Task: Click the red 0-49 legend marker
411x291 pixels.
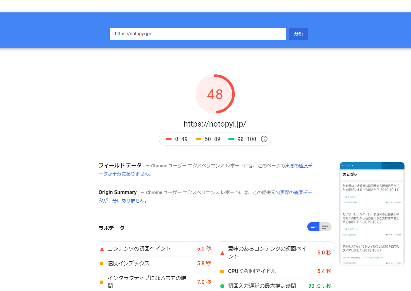Action: pyautogui.click(x=169, y=139)
